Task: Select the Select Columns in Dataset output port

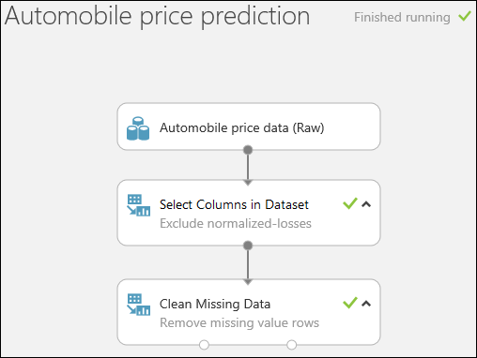Action: [248, 246]
